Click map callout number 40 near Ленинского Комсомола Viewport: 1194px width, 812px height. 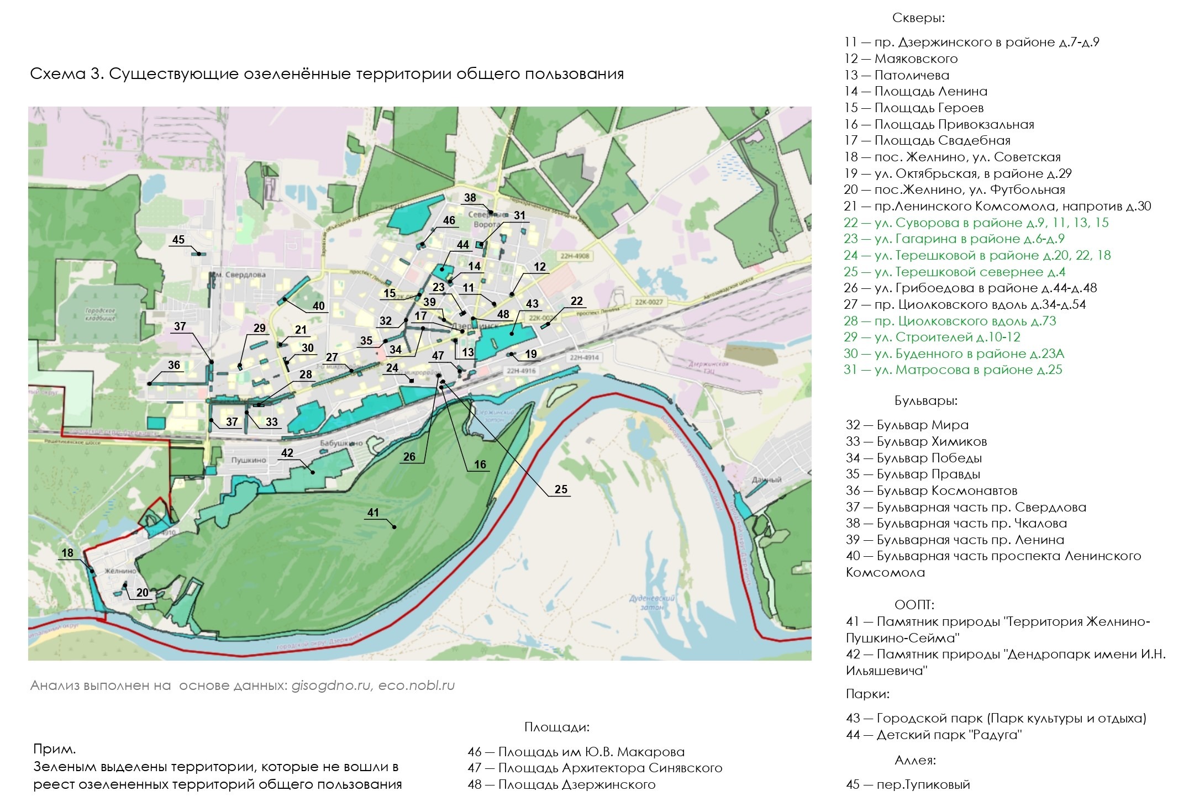tap(319, 306)
